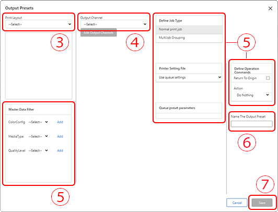Screen dimensions: 278x212
Task: Toggle the Return To Origin checkbox
Action: click(x=268, y=78)
